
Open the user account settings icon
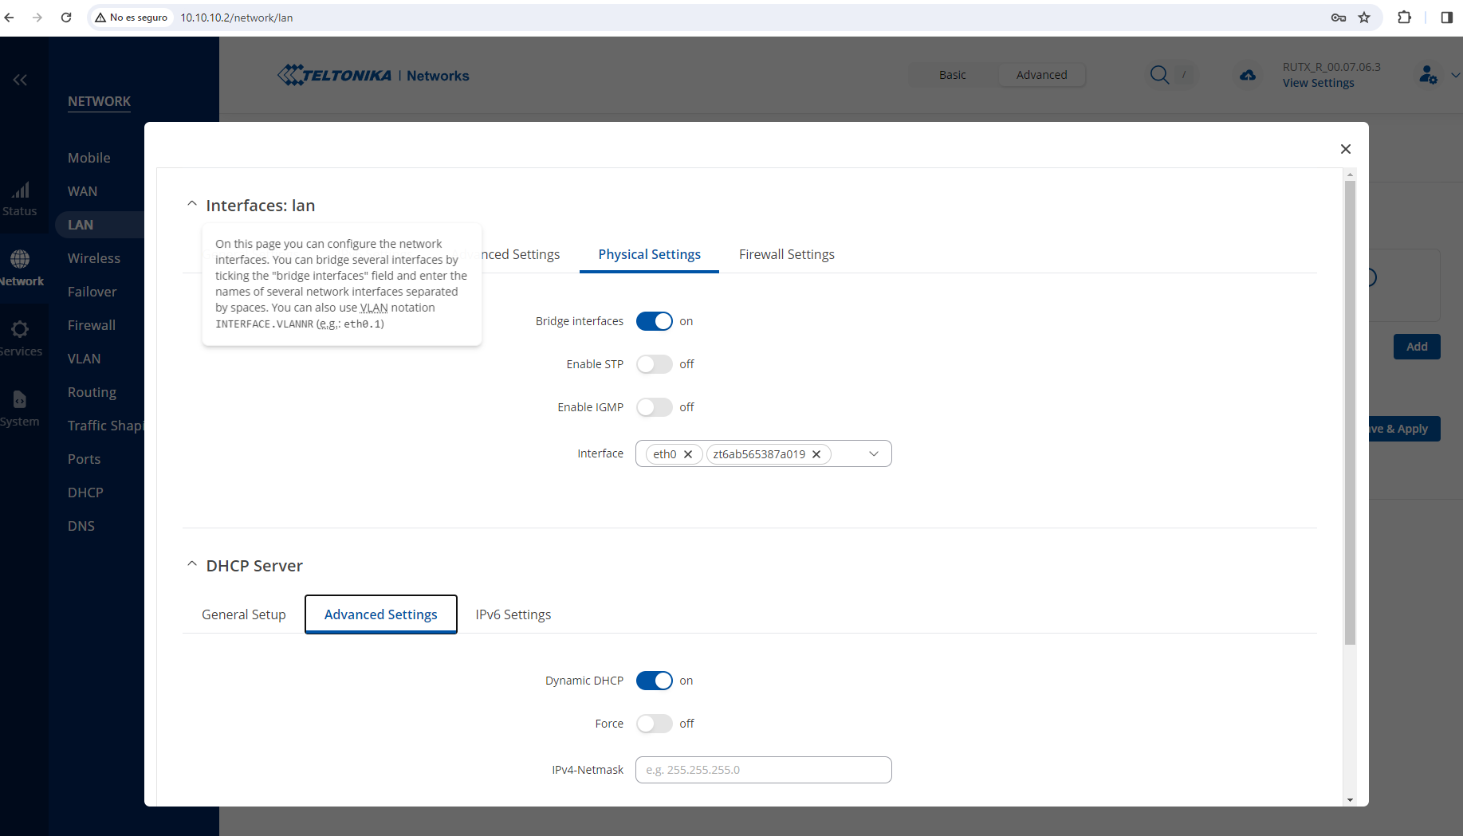tap(1428, 75)
